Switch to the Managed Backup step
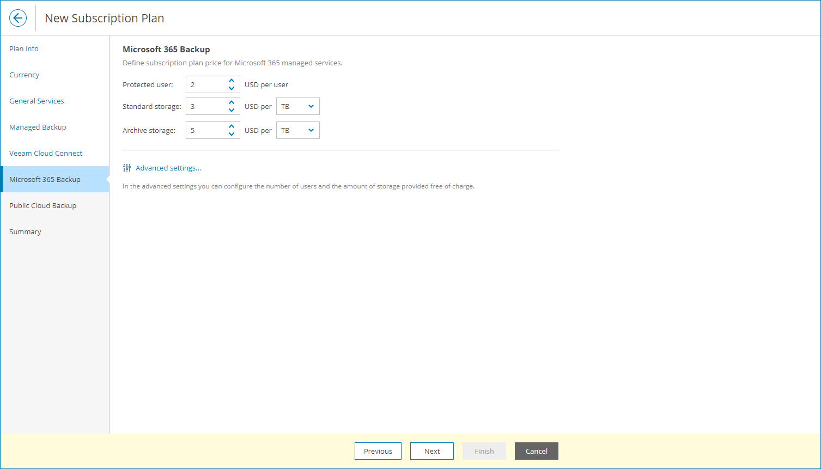The image size is (821, 469). pyautogui.click(x=55, y=127)
